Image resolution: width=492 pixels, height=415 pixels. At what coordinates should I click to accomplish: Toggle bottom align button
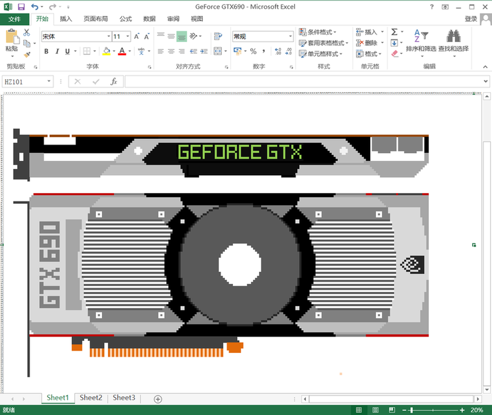[x=182, y=36]
